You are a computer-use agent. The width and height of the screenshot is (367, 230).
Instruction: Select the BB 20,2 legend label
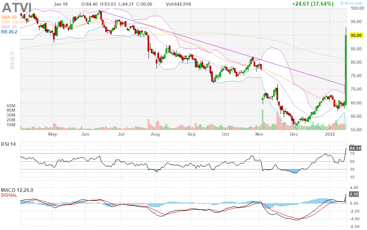tap(9, 32)
